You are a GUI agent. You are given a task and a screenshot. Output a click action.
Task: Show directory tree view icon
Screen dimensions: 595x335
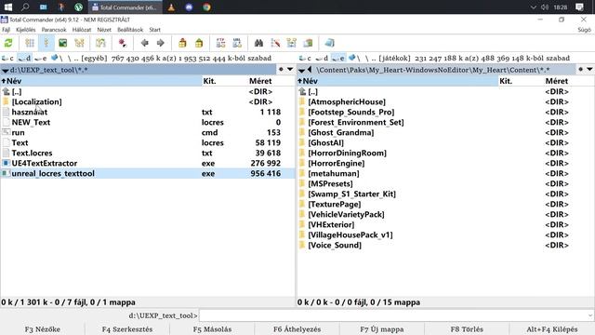point(79,43)
